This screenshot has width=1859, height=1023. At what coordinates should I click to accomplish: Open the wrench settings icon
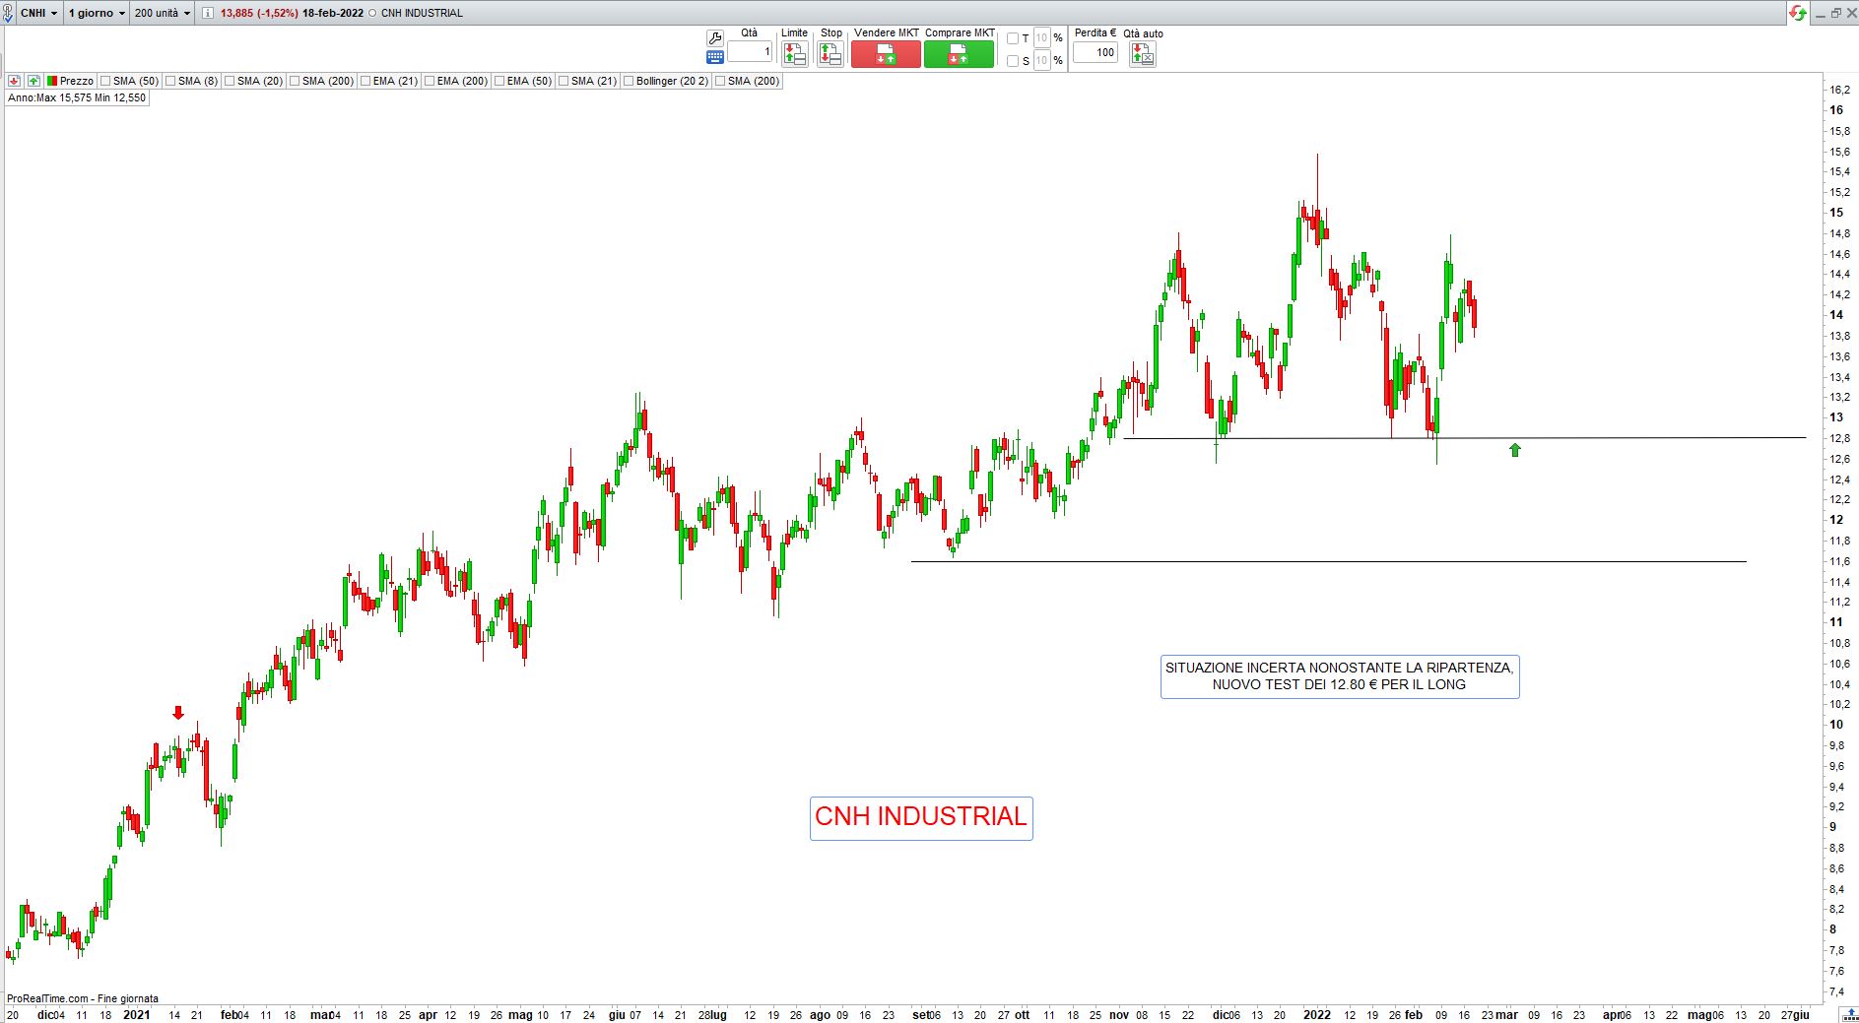tap(714, 37)
